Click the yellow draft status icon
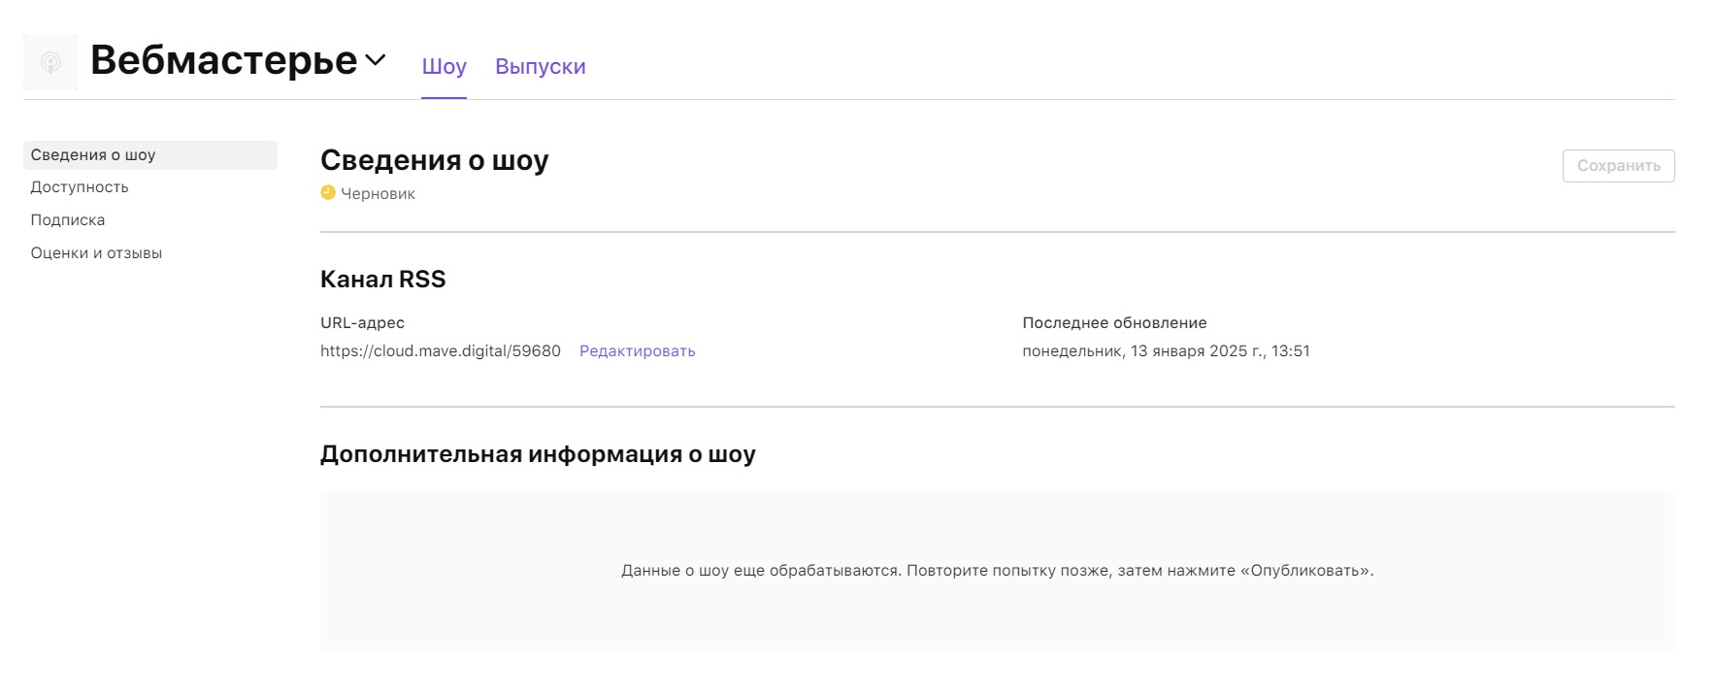 [328, 192]
